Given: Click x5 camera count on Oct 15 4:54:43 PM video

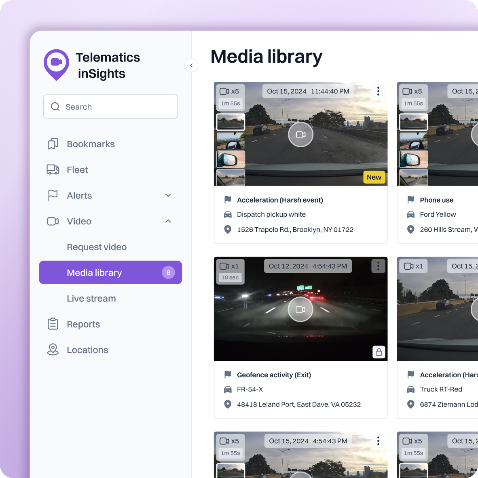Looking at the screenshot, I should point(229,441).
